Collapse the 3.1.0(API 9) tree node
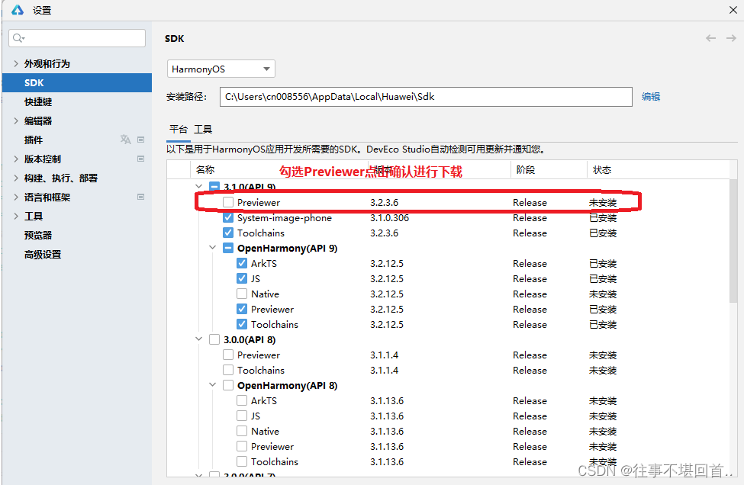The image size is (744, 485). pos(199,186)
